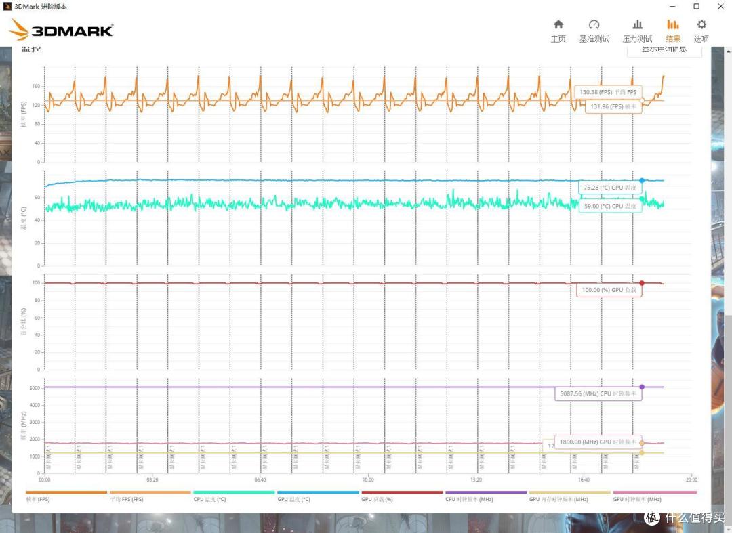Click the 03:20 time axis label
Screen dimensions: 732x533
[152, 480]
